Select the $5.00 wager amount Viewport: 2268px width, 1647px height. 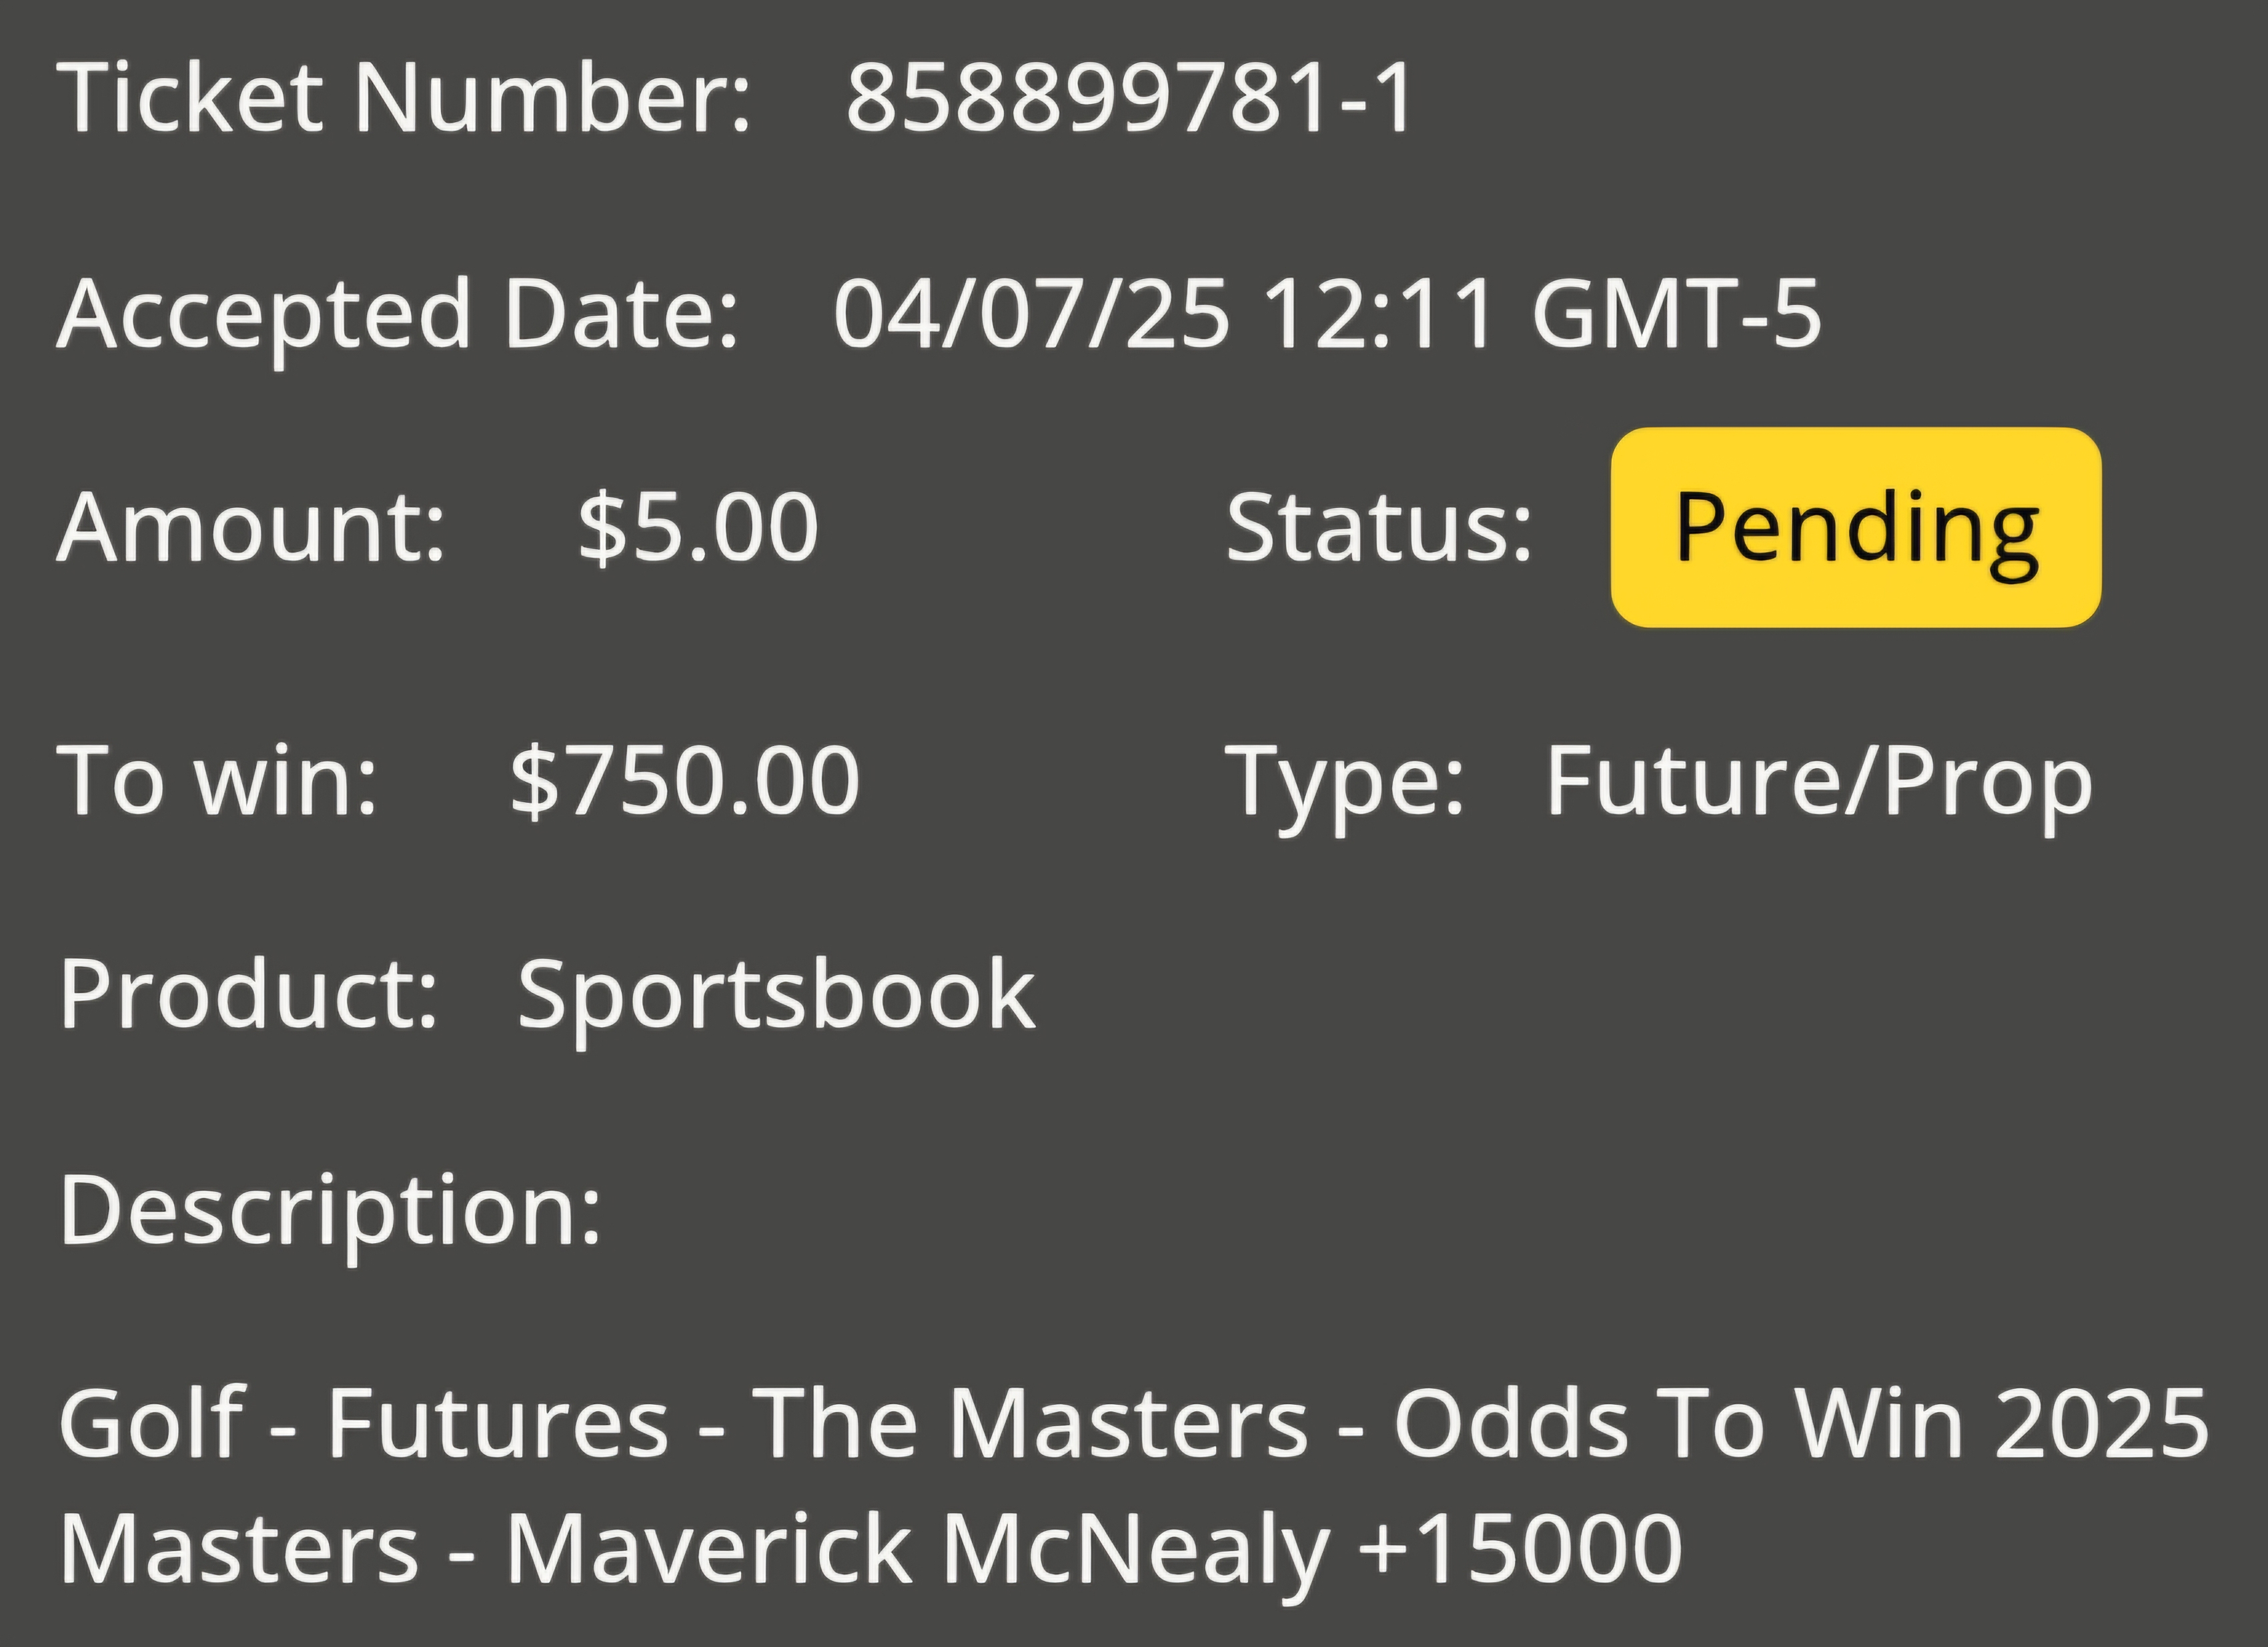(698, 527)
